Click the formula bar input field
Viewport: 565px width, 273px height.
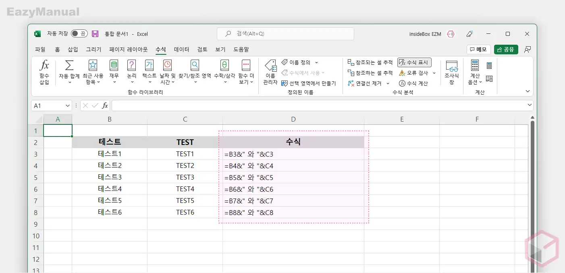(318, 105)
